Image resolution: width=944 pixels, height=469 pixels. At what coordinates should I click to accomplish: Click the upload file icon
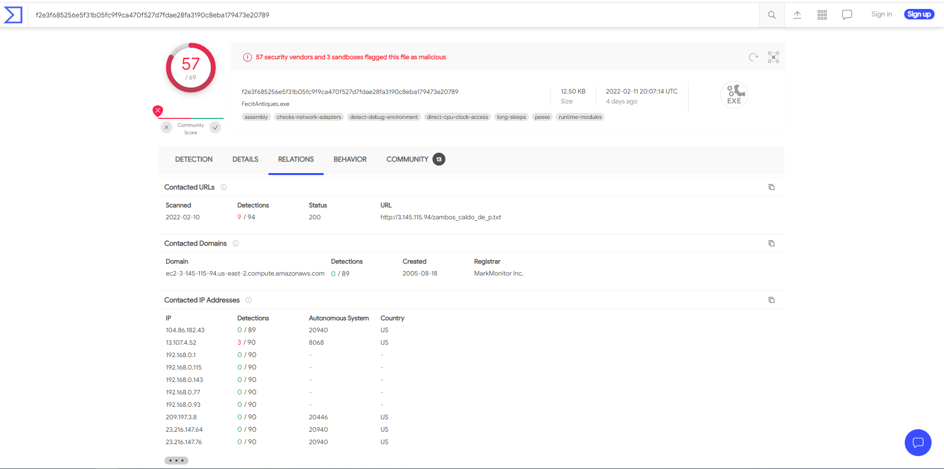797,15
